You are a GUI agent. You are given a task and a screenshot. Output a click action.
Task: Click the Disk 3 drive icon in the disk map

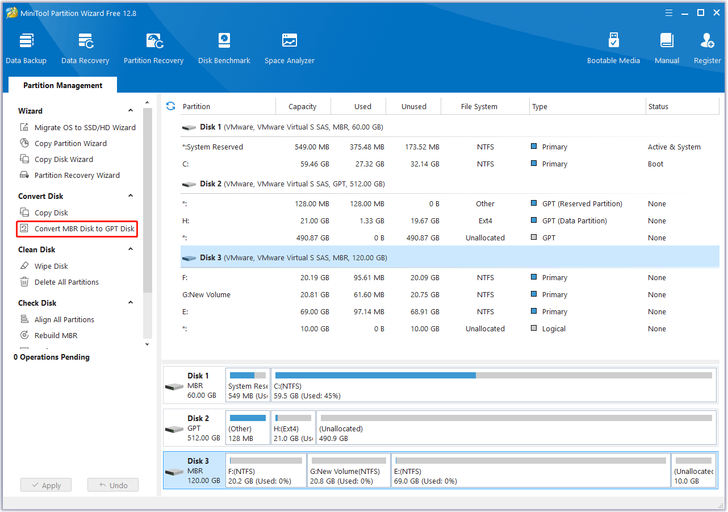coord(174,472)
